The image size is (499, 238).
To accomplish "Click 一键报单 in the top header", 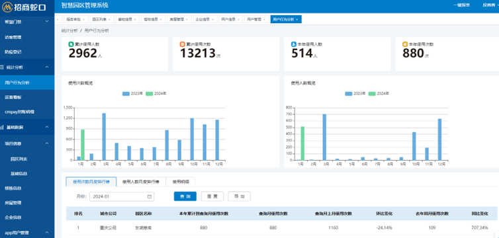I will click(461, 5).
